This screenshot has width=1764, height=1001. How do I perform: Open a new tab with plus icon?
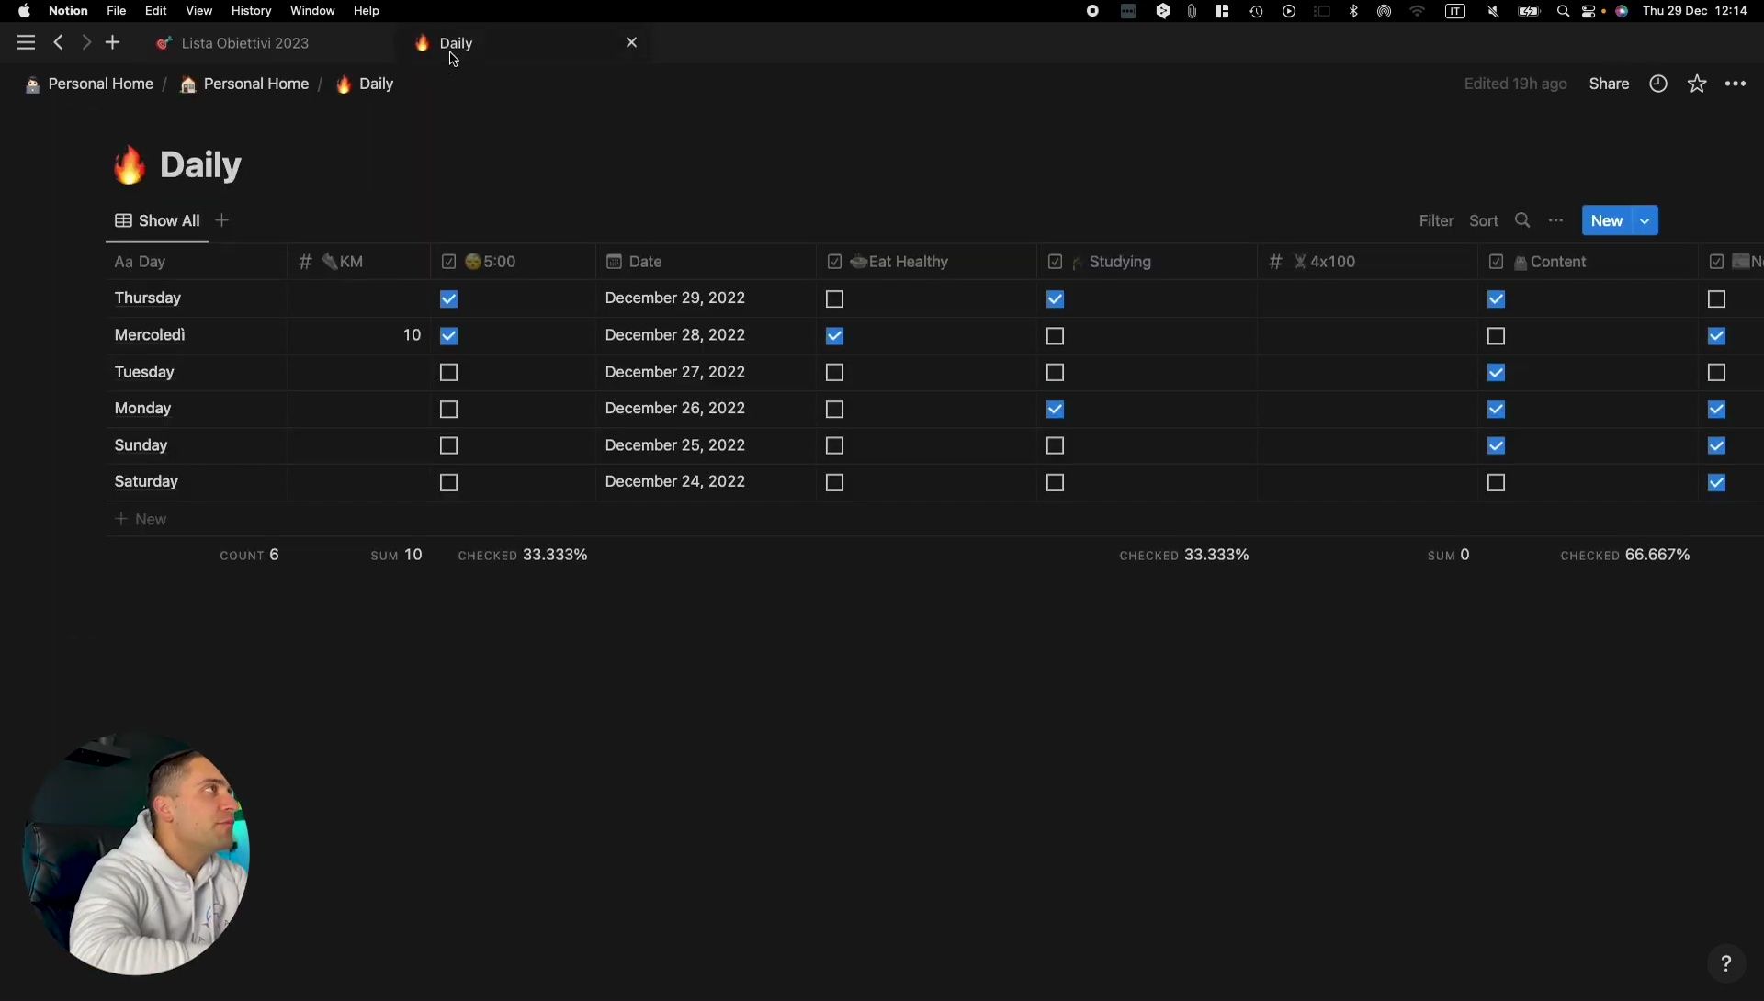(x=113, y=42)
